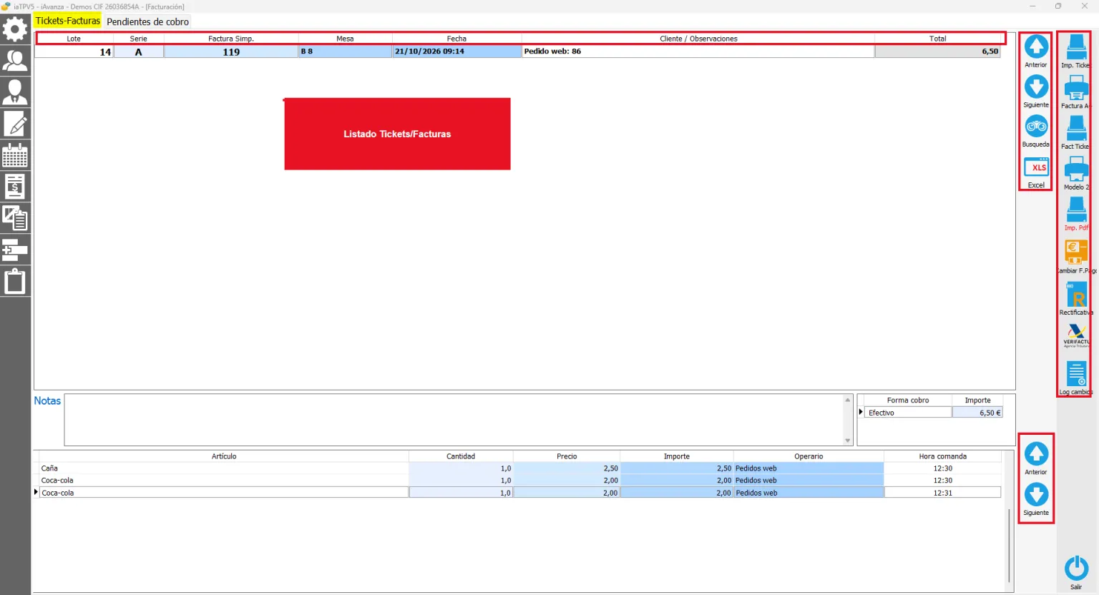Open the blank clipboard sidebar icon
Image resolution: width=1099 pixels, height=595 pixels.
click(x=15, y=281)
